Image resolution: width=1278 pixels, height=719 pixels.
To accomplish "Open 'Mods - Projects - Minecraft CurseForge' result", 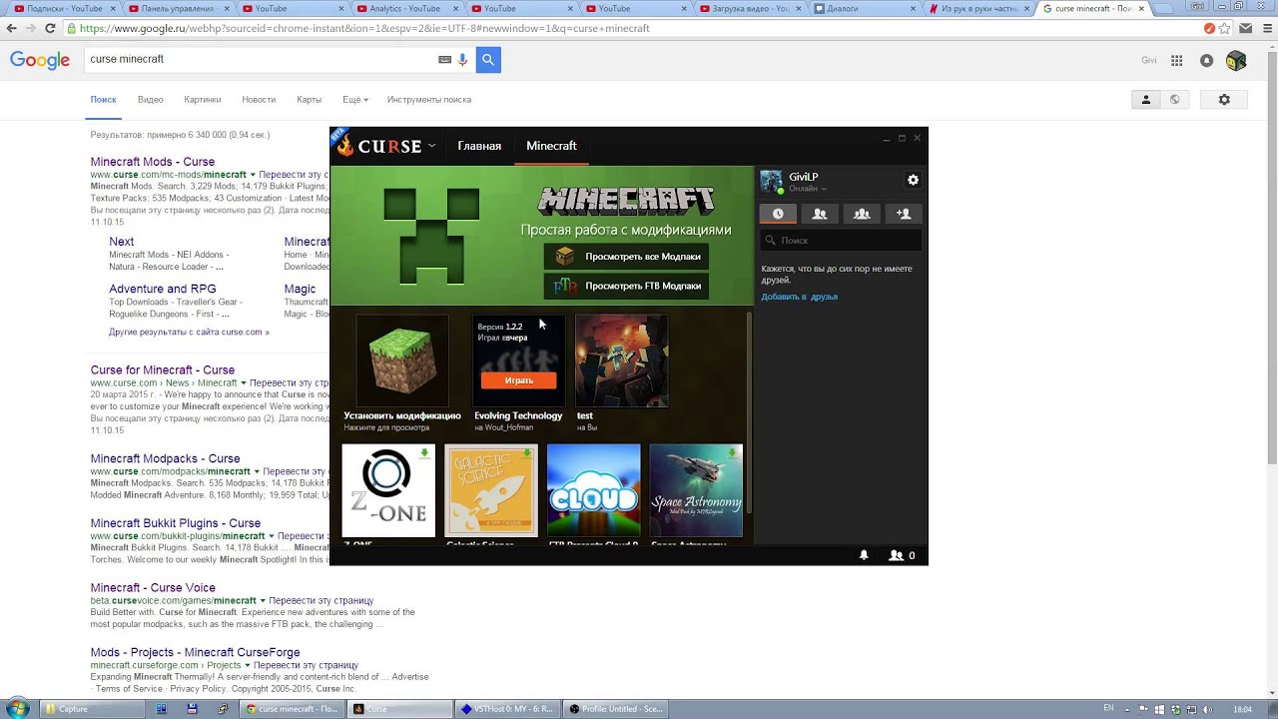I will click(x=196, y=653).
